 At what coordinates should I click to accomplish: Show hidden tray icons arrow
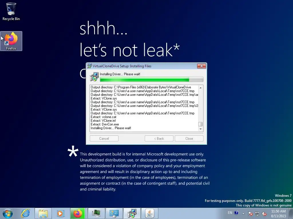[x=243, y=214]
